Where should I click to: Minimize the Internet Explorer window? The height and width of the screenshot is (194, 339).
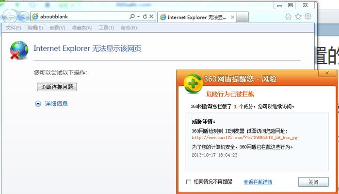click(x=279, y=5)
